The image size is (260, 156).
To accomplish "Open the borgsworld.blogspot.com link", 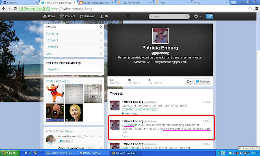I will click(171, 62).
